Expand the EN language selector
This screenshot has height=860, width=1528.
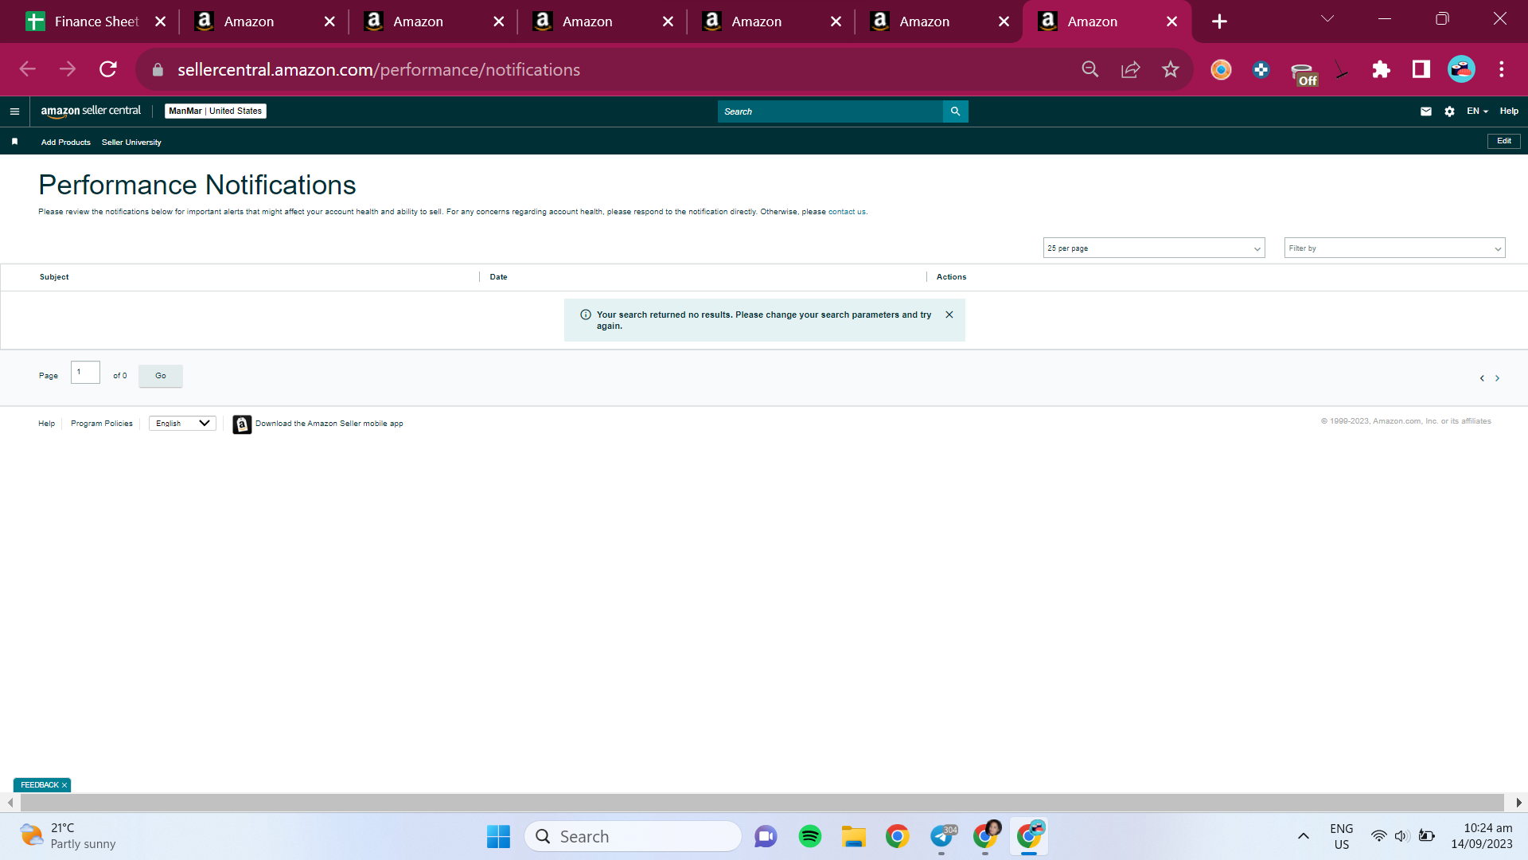pyautogui.click(x=1477, y=111)
